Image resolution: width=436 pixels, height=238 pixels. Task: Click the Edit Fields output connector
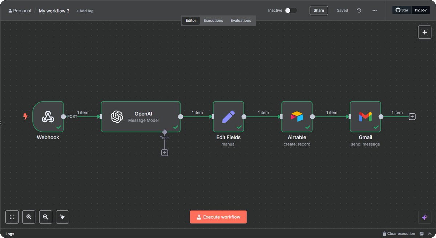pyautogui.click(x=244, y=117)
